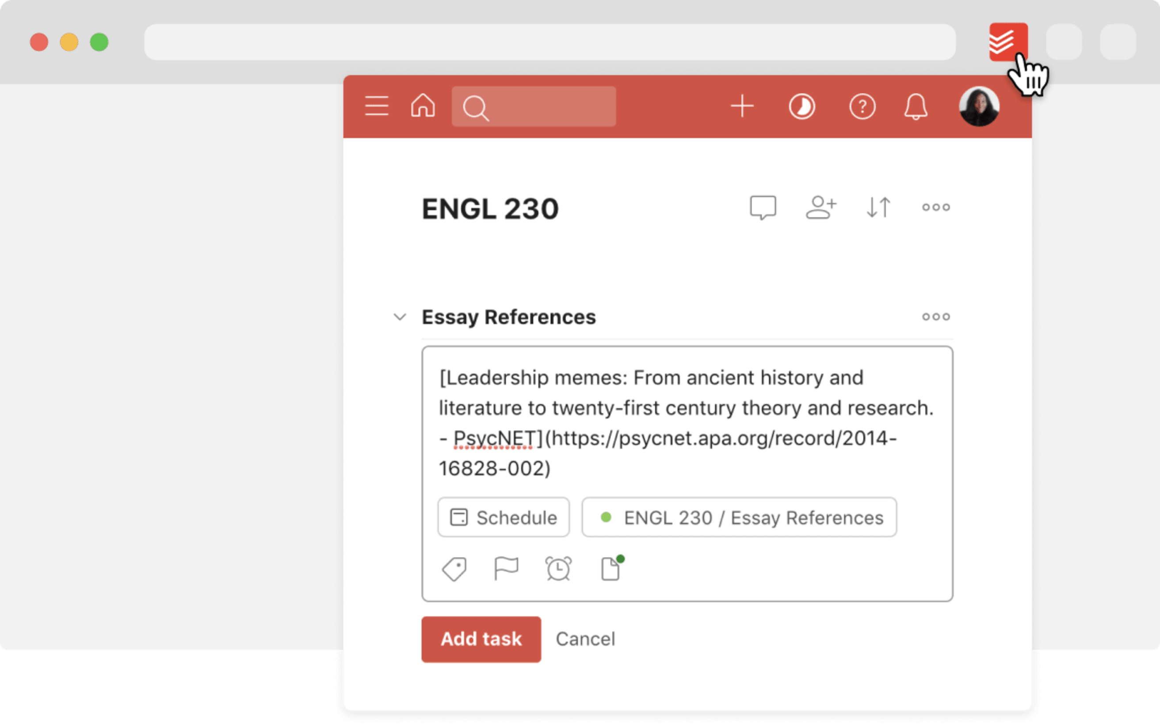Set priority using the flag icon
This screenshot has width=1160, height=727.
pos(506,569)
